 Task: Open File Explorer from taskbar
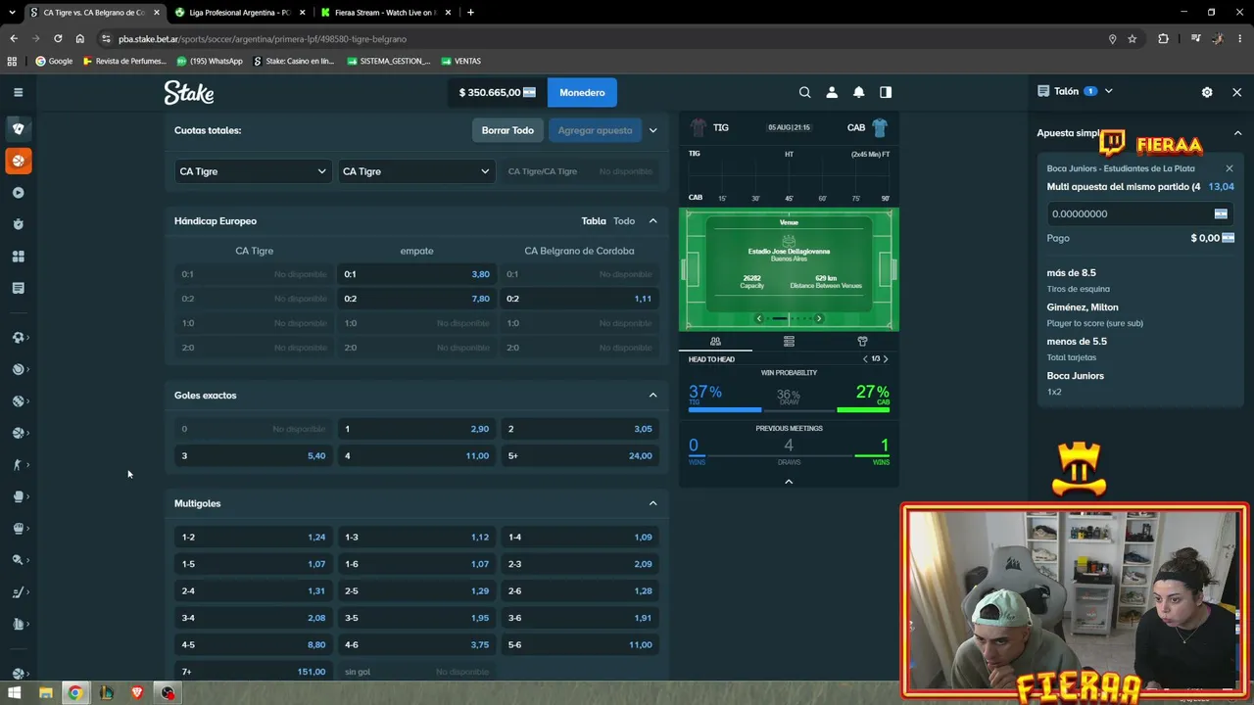(45, 693)
